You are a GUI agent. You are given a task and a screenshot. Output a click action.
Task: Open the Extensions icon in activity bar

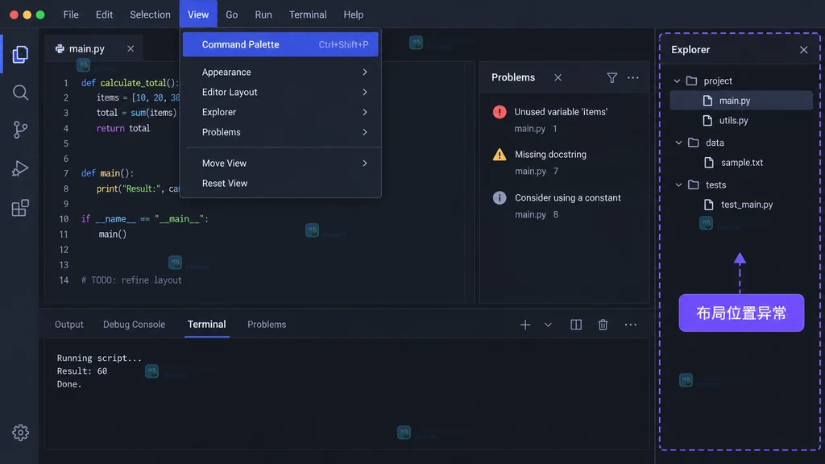coord(20,208)
